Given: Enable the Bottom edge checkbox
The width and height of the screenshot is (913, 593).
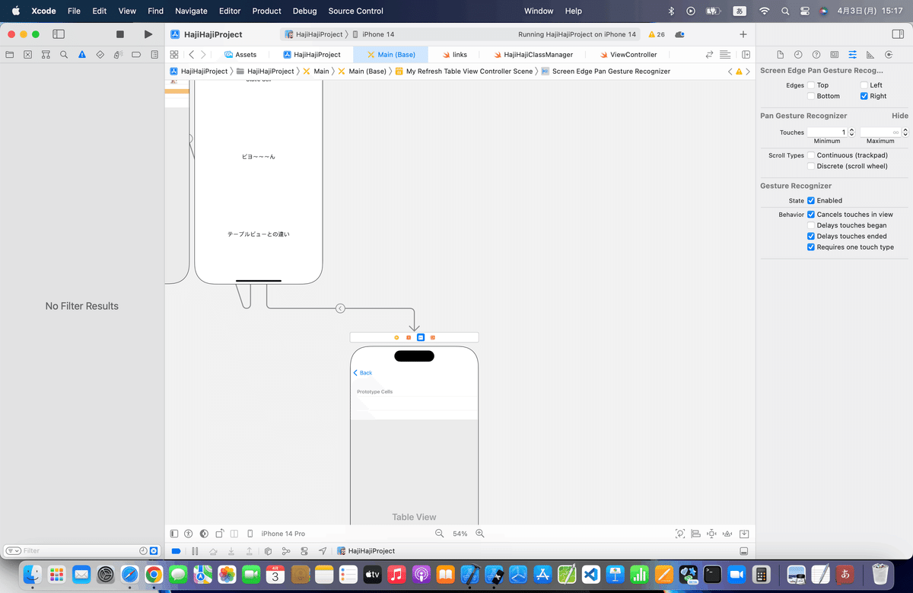Looking at the screenshot, I should coord(811,96).
